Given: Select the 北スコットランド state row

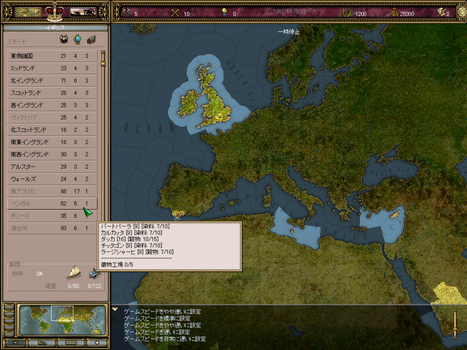Looking at the screenshot, I should 52,130.
